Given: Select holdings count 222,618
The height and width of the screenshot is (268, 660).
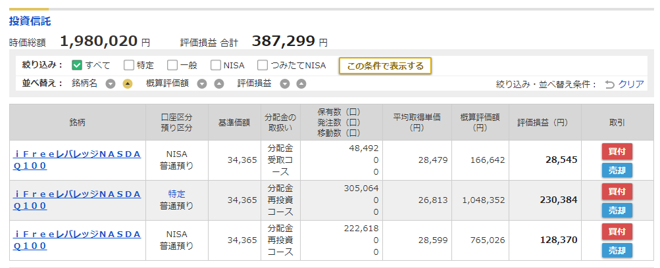Looking at the screenshot, I should click(x=361, y=228).
